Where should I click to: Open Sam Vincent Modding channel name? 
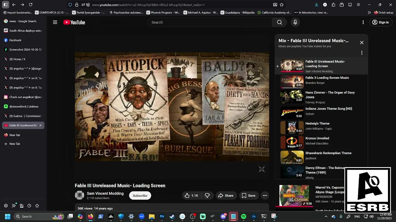(x=105, y=193)
